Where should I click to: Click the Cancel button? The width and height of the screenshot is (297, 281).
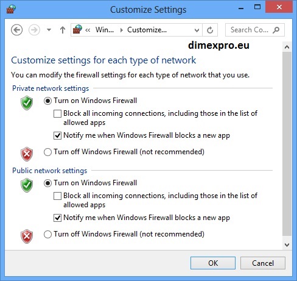pos(263,263)
